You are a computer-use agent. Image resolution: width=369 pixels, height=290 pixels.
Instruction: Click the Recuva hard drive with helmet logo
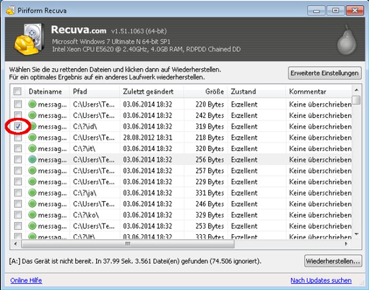click(x=29, y=39)
